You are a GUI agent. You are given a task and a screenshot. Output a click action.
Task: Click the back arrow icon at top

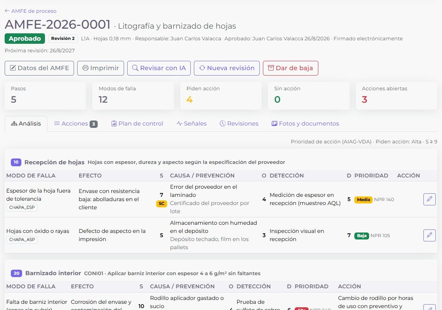7,11
